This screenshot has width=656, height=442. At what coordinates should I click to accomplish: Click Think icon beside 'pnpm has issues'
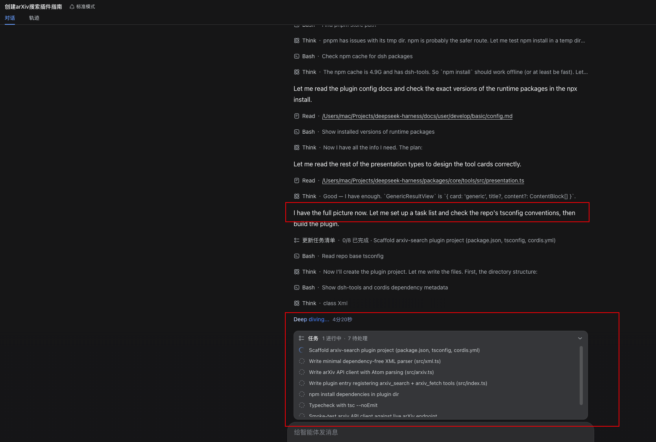(x=297, y=41)
